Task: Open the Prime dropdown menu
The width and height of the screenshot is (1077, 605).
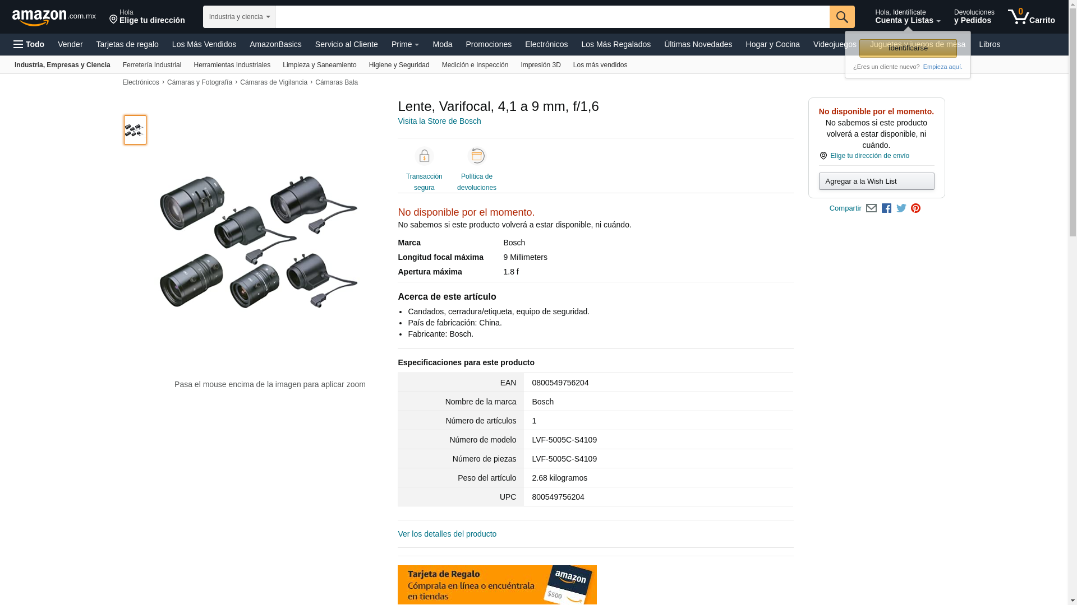Action: (405, 44)
